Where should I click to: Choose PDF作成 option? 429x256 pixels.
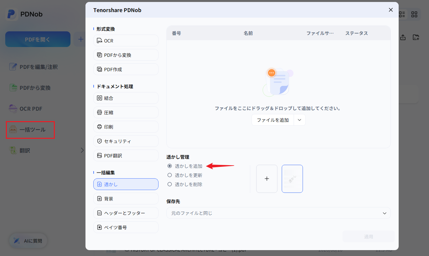126,69
